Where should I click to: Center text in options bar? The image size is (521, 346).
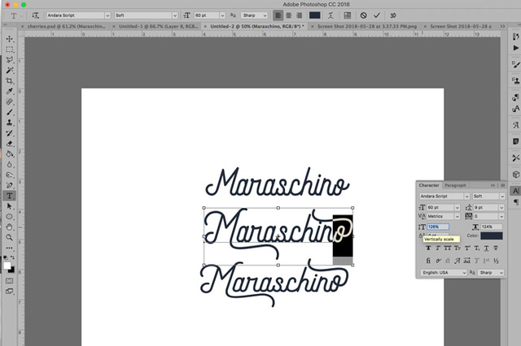(x=289, y=15)
